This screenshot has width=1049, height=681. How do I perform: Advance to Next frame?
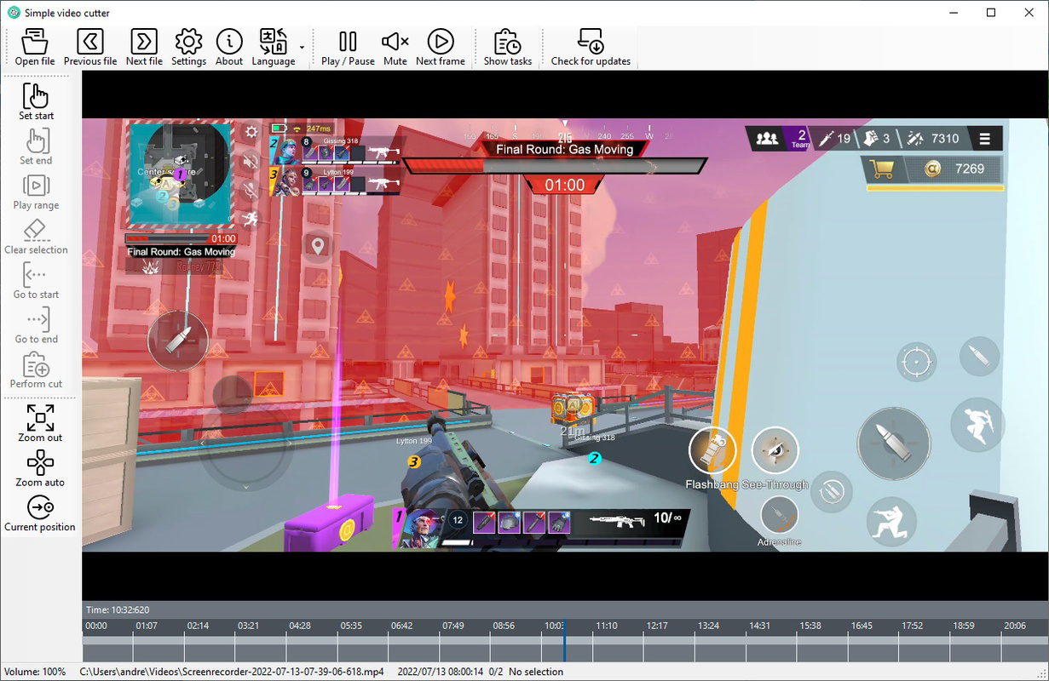coord(441,48)
